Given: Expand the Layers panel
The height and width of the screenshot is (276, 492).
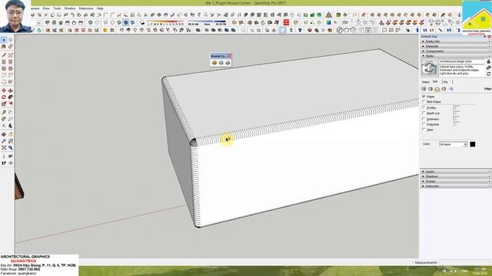Looking at the screenshot, I should [x=455, y=172].
